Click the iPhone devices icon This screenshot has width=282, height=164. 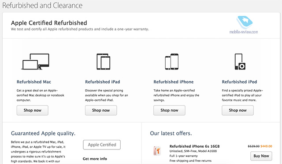(x=172, y=62)
